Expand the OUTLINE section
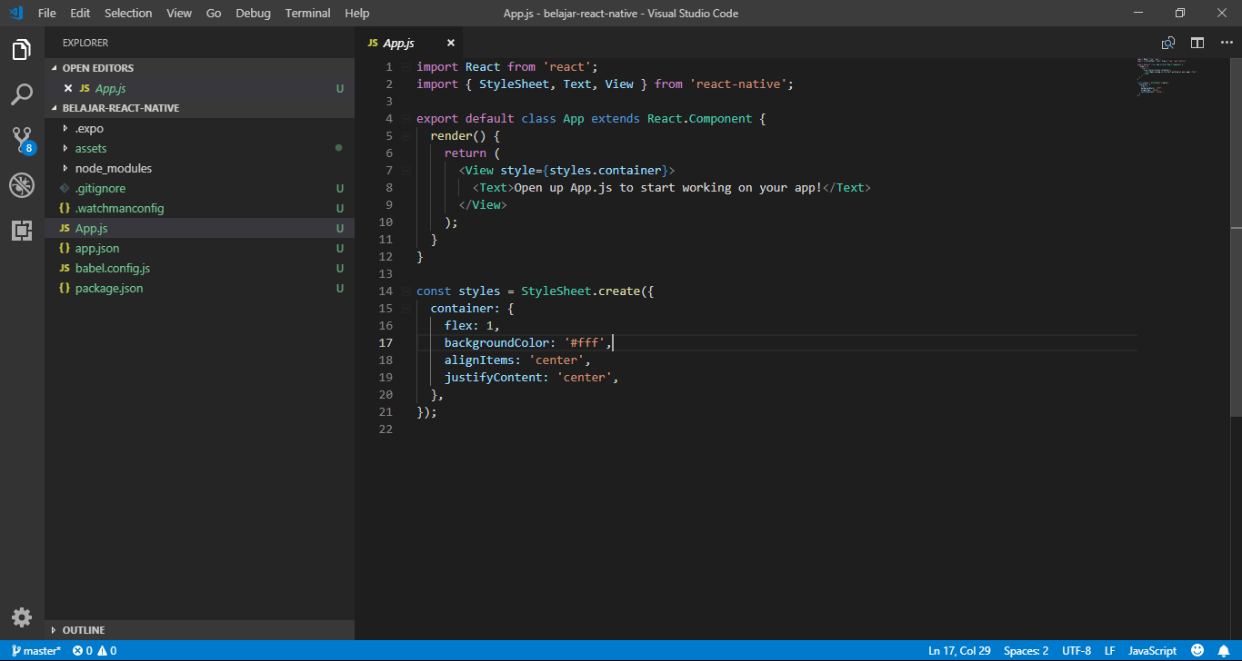The image size is (1242, 661). click(82, 629)
